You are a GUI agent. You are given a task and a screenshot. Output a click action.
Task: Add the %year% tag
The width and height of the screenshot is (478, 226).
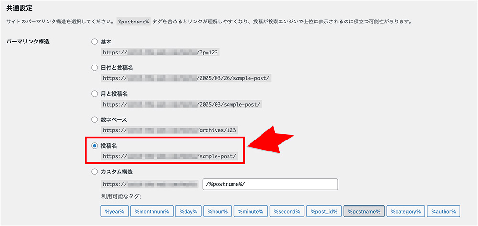(x=114, y=211)
